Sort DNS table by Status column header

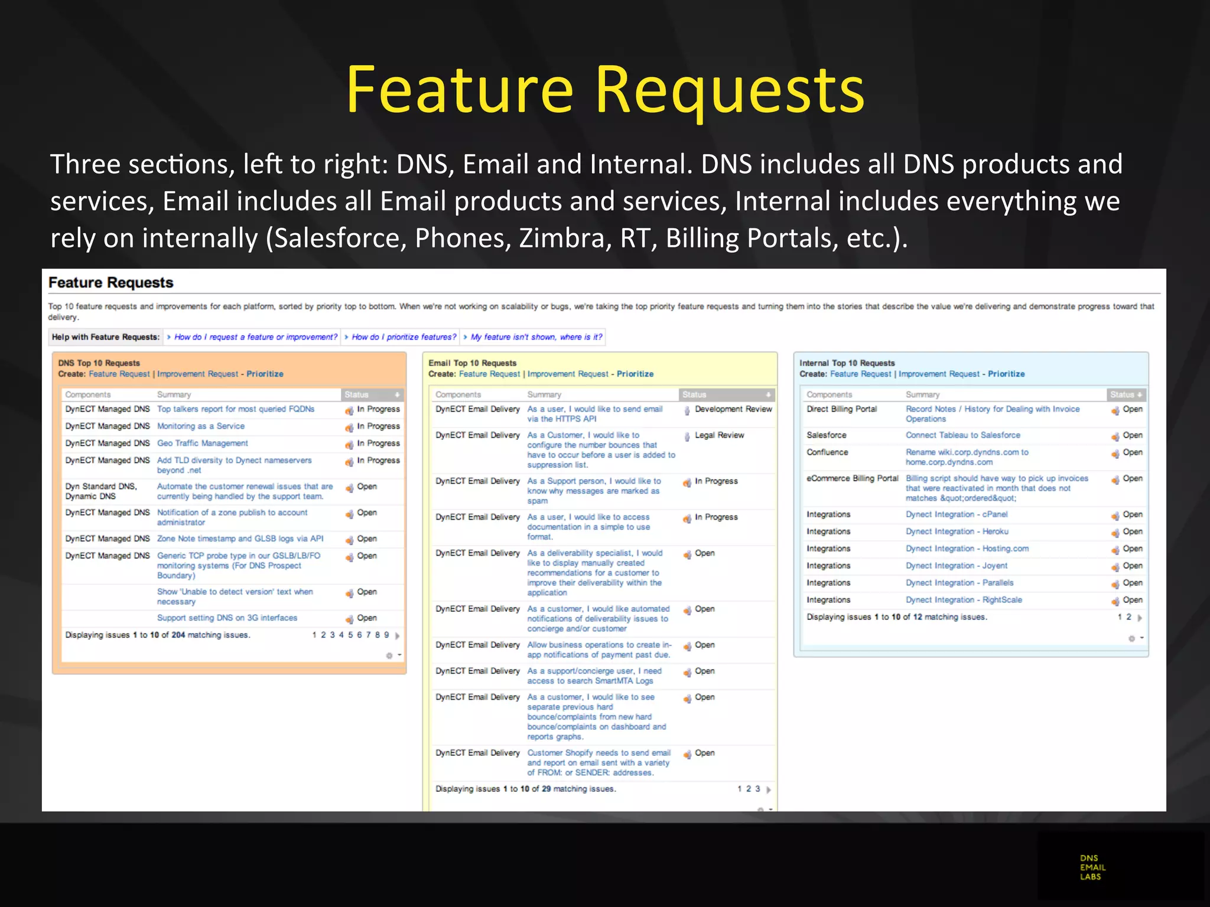[x=372, y=394]
